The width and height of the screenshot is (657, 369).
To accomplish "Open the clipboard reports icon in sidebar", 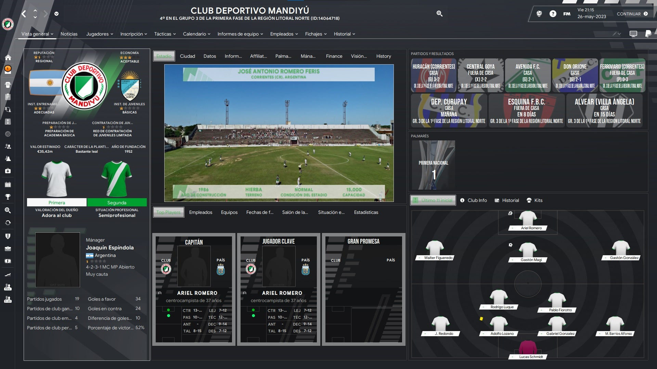I will (8, 97).
